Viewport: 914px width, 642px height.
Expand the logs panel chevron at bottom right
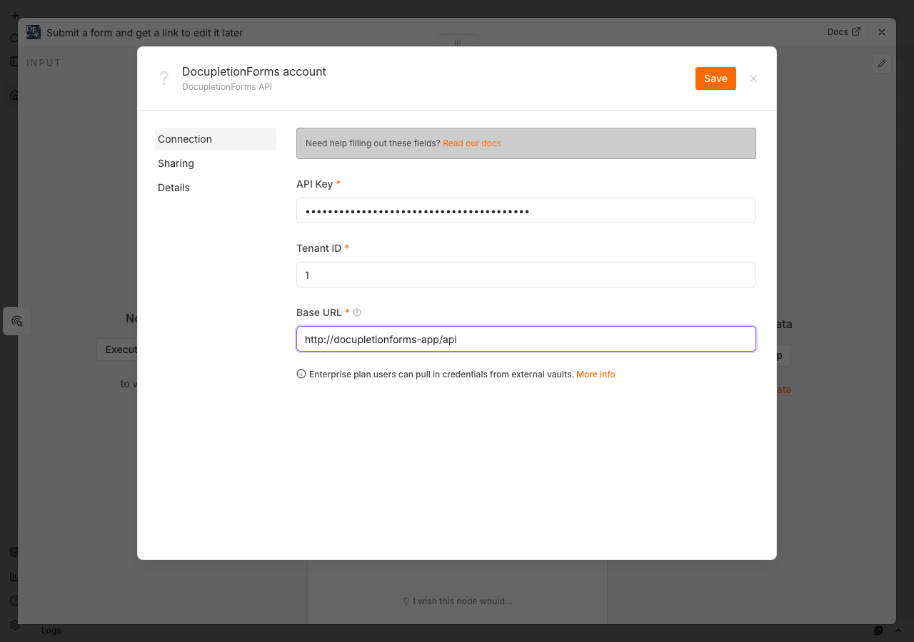pos(898,631)
